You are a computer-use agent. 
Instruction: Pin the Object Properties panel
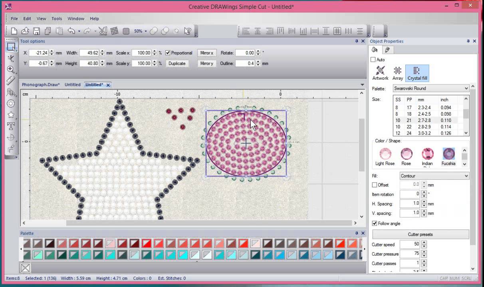coord(468,41)
